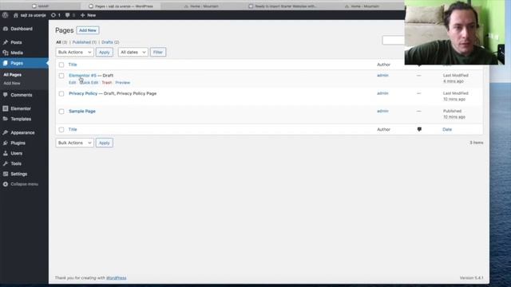The height and width of the screenshot is (287, 511).
Task: Show Drafts pages filter link
Action: point(110,42)
